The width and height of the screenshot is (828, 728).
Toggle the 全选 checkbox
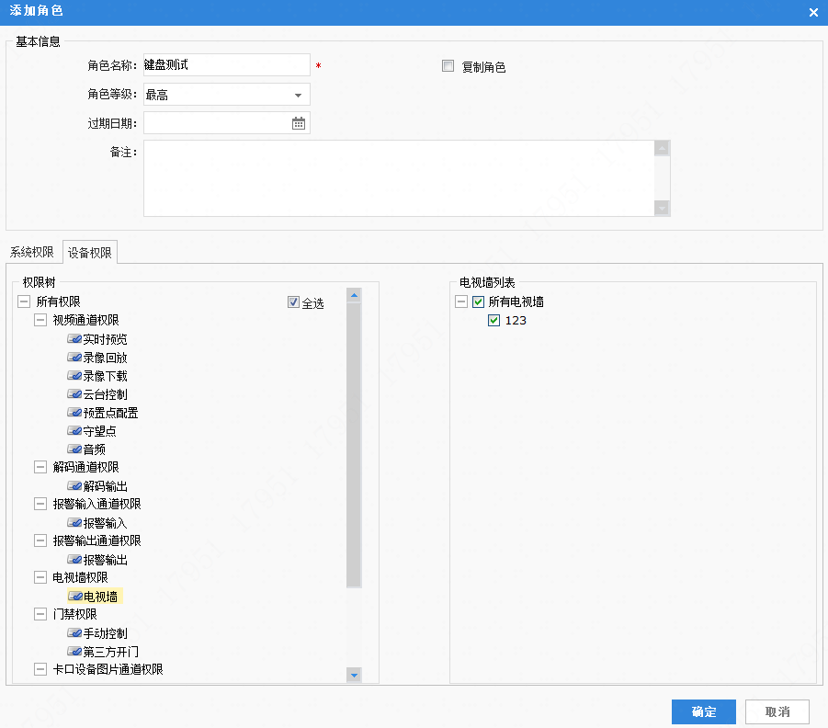(x=293, y=301)
